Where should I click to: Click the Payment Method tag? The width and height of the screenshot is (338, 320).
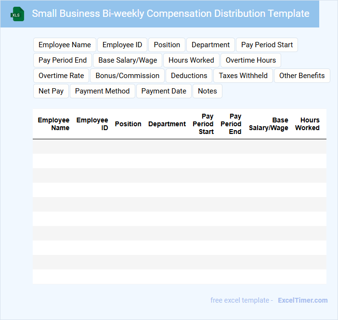coord(102,91)
